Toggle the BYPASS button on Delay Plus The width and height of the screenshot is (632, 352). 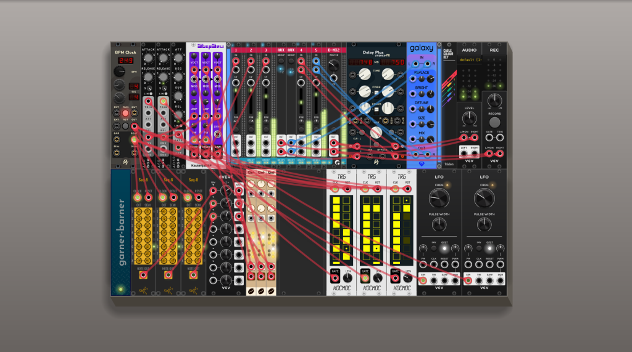[x=376, y=145]
